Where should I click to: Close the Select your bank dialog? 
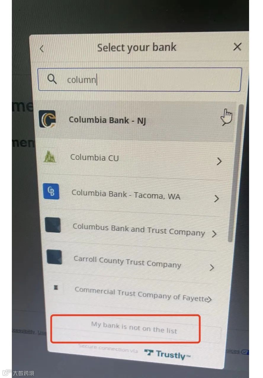click(x=237, y=47)
